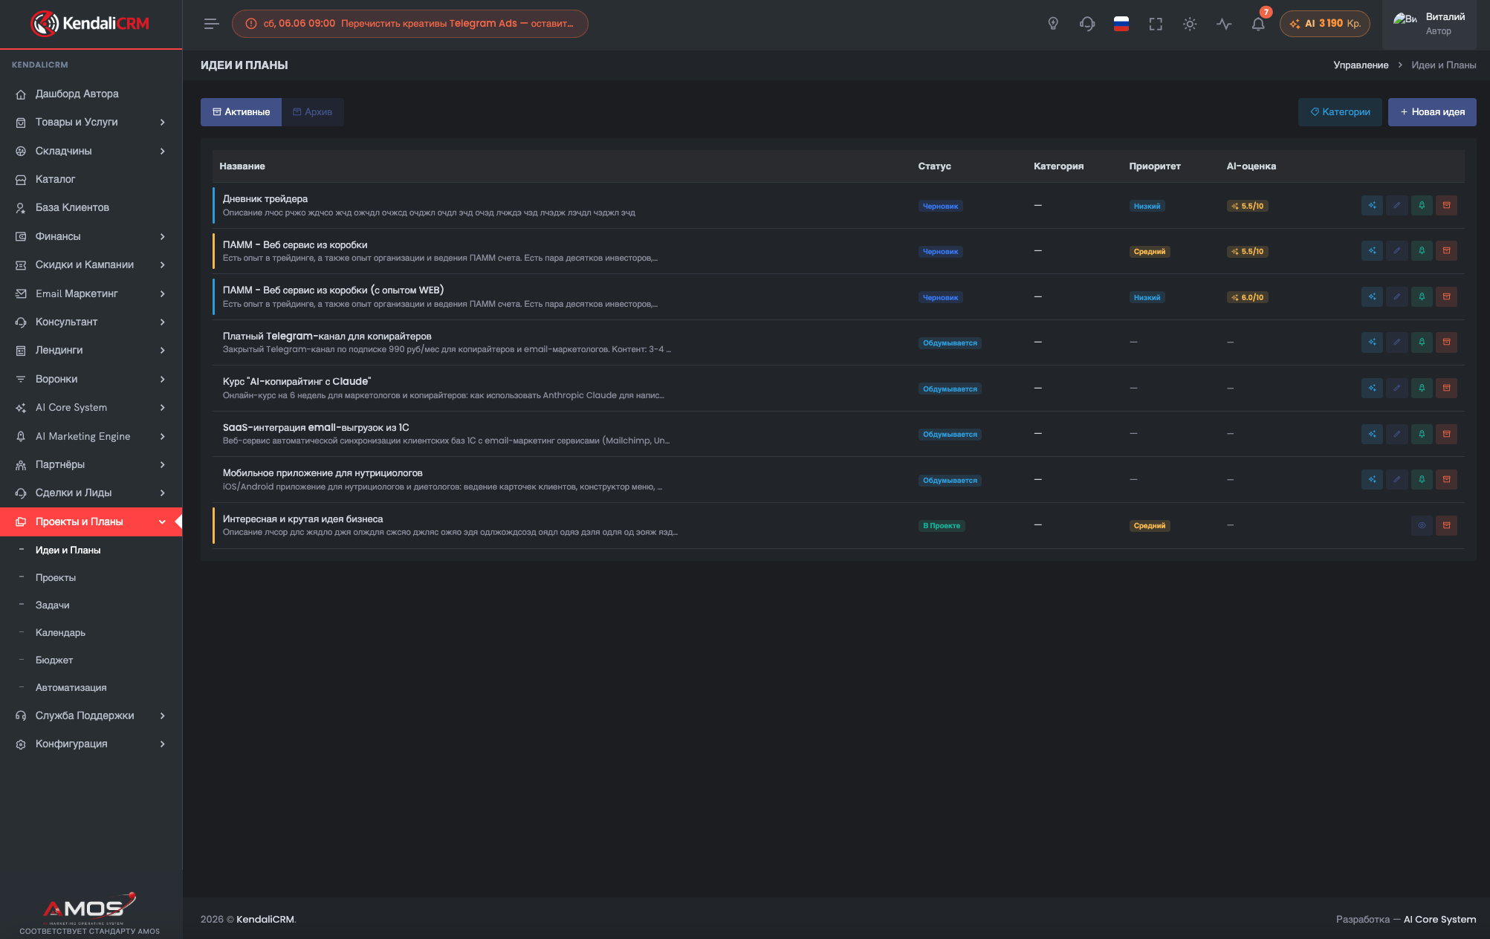Open the Виталий Автор profile menu

(1430, 24)
